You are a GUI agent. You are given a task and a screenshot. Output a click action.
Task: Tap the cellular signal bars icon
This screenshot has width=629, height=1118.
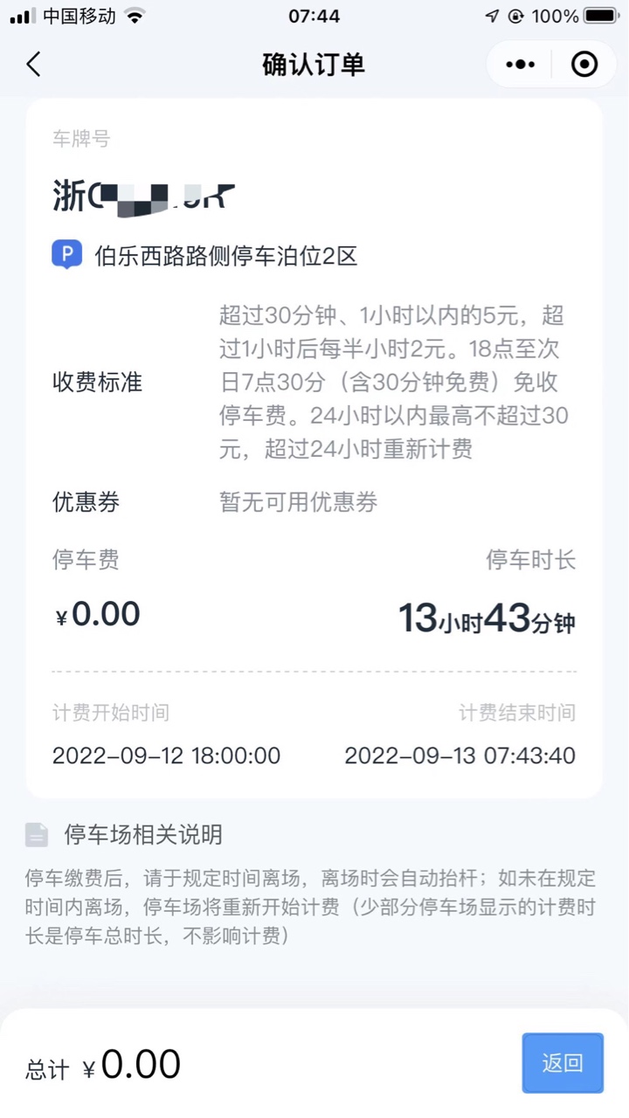[23, 16]
